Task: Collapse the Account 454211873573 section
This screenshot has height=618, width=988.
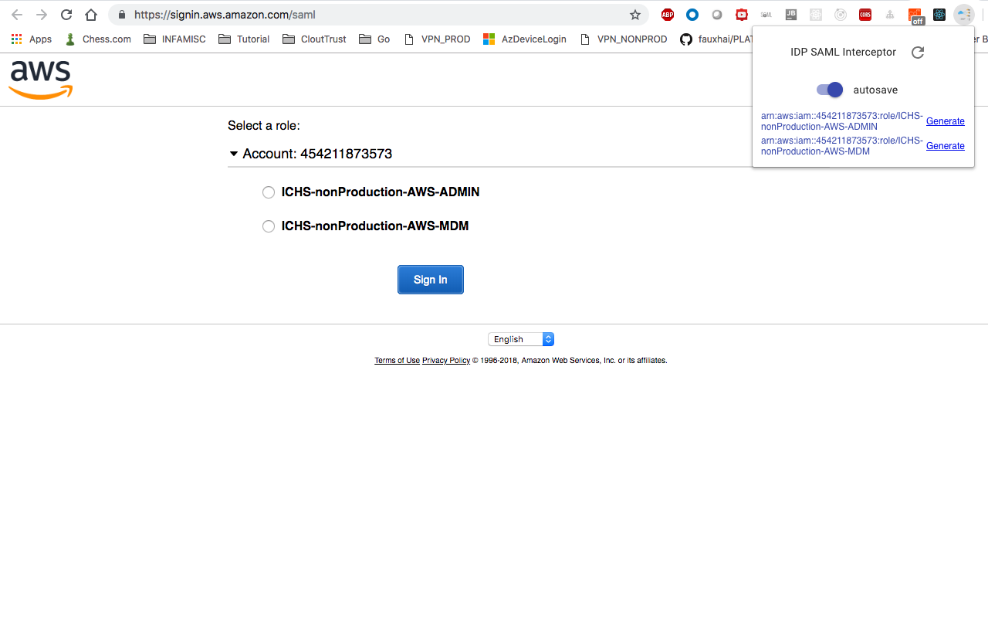Action: (x=234, y=154)
